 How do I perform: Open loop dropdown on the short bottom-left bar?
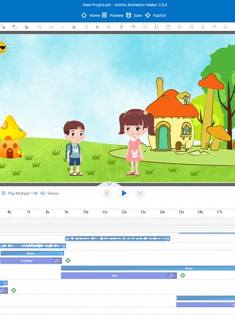point(4,291)
